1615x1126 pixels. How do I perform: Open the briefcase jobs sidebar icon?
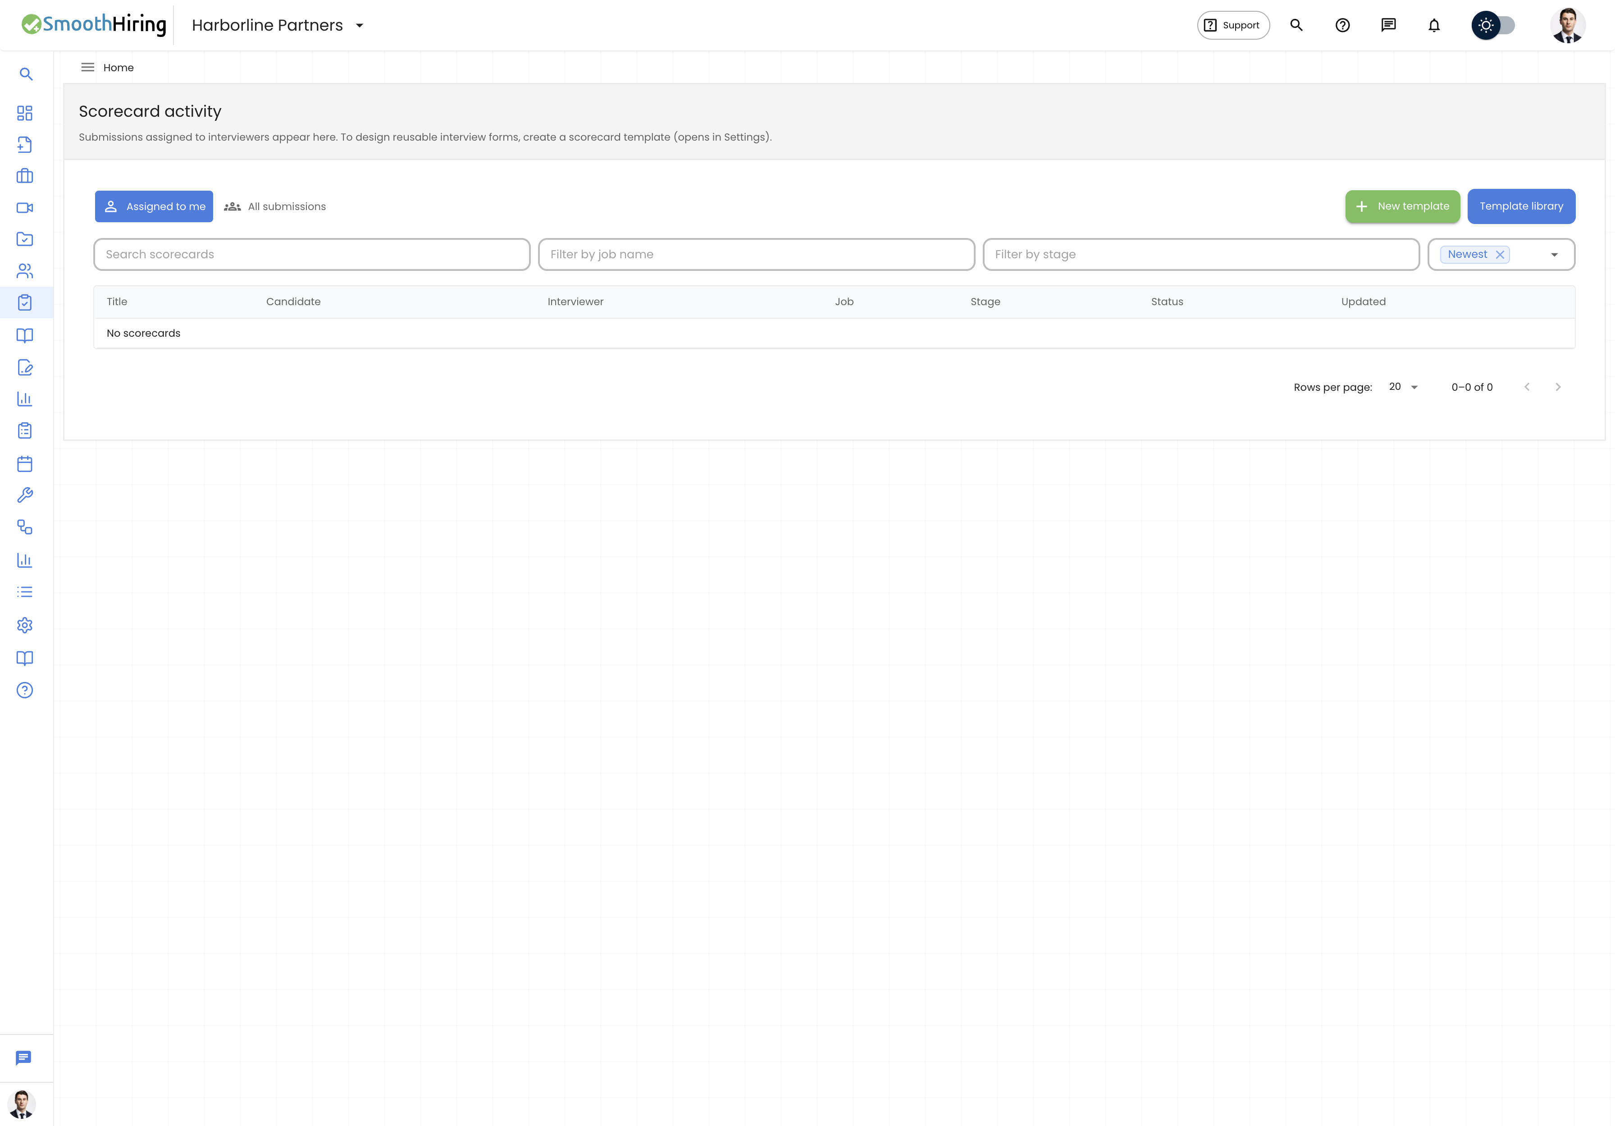point(25,176)
